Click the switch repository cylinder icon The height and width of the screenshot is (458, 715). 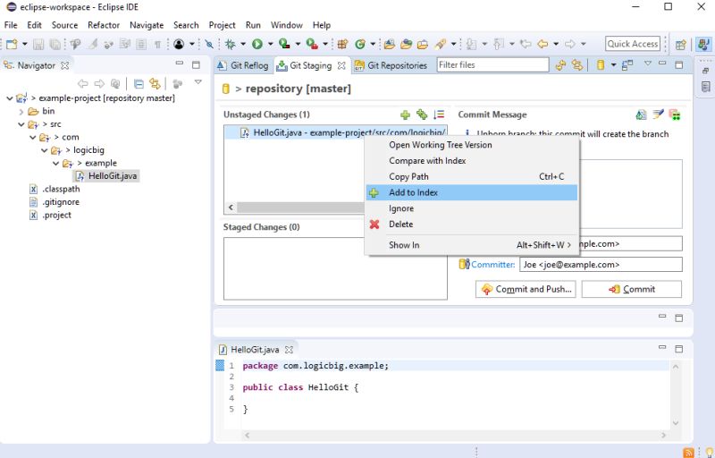pos(601,65)
